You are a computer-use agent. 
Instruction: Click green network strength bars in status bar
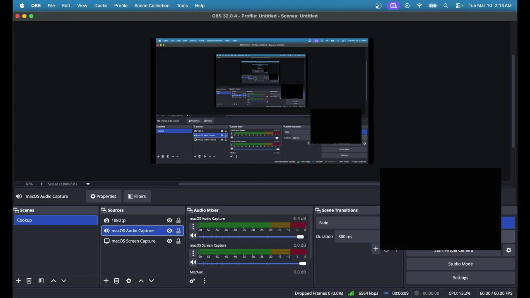coord(351,293)
